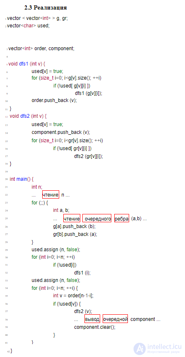The image size is (185, 357).
Task: Click the word "очередной" before component
Action: (115, 319)
